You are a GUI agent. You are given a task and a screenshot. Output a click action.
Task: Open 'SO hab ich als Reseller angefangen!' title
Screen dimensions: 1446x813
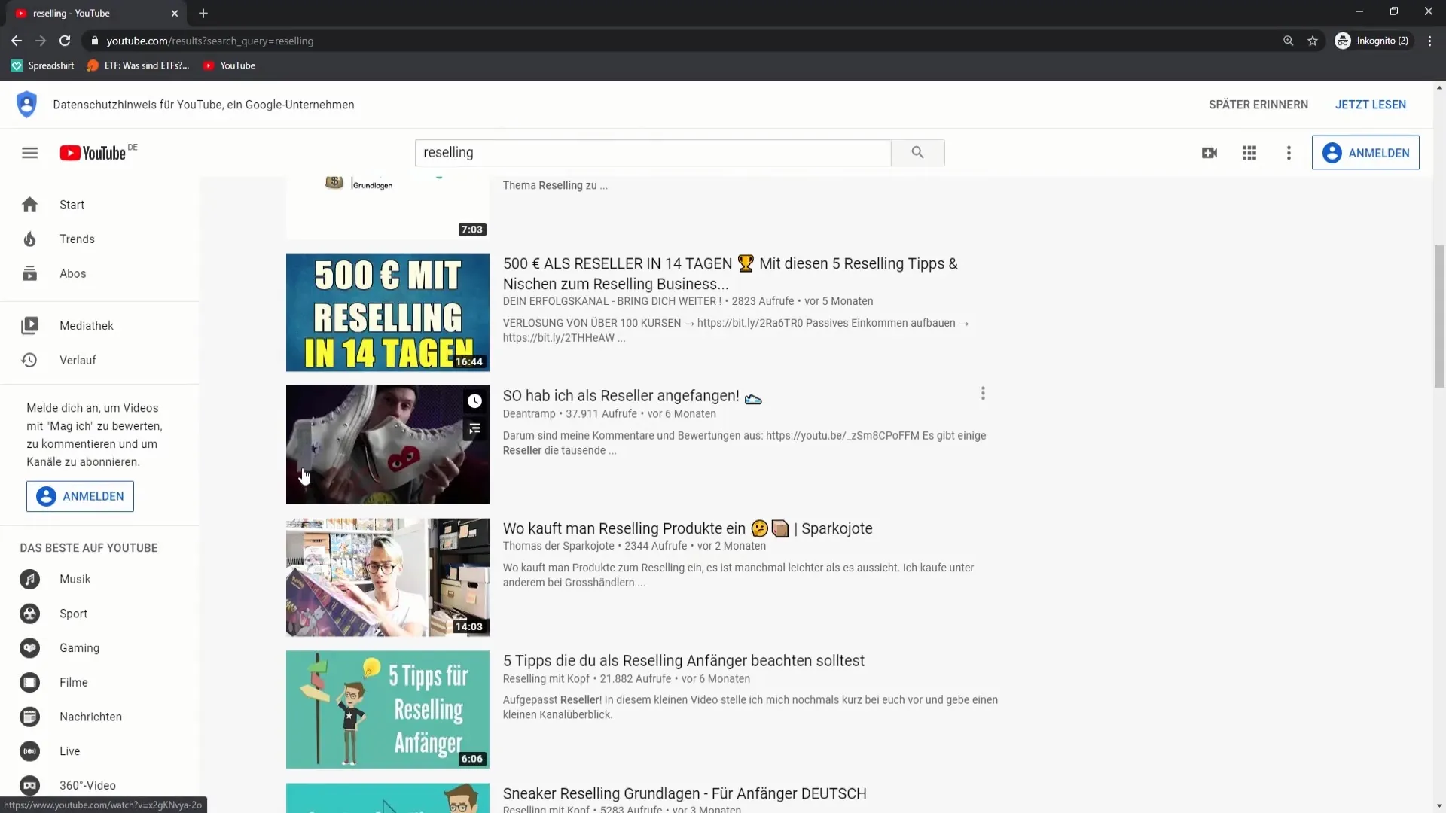tap(632, 396)
